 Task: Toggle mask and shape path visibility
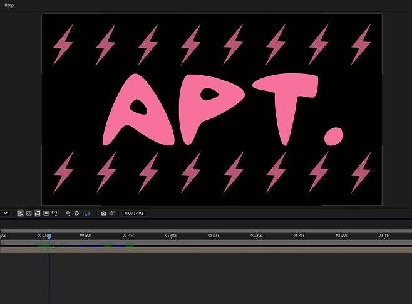[x=38, y=213]
